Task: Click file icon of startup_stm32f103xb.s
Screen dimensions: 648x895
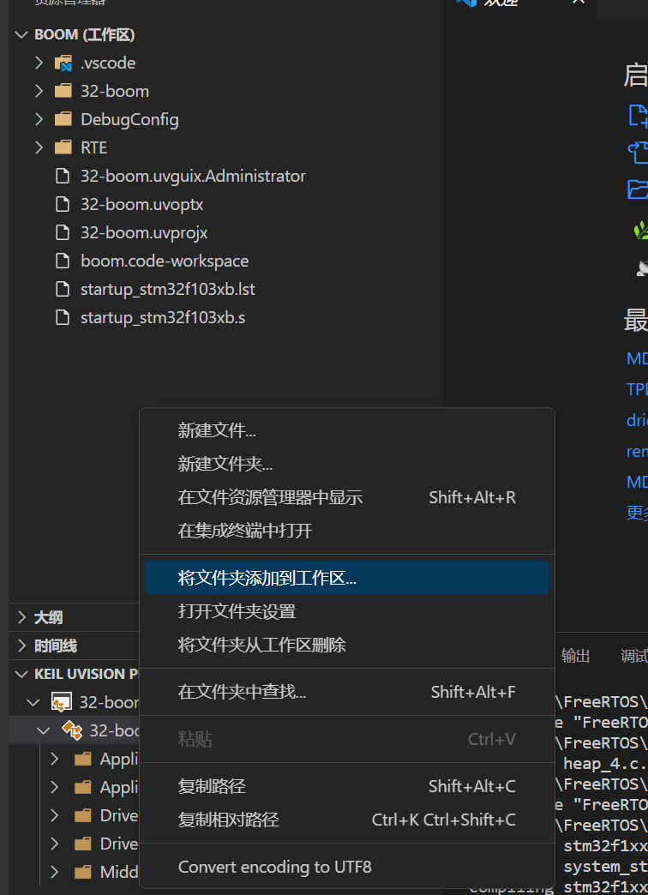Action: pos(63,317)
